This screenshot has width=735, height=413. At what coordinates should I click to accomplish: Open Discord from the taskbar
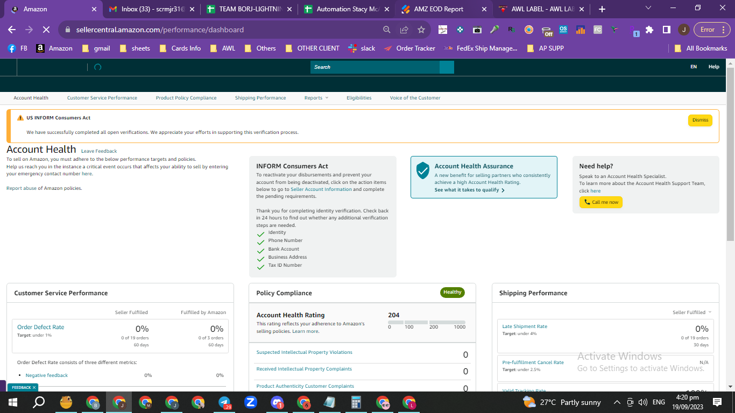(x=277, y=402)
